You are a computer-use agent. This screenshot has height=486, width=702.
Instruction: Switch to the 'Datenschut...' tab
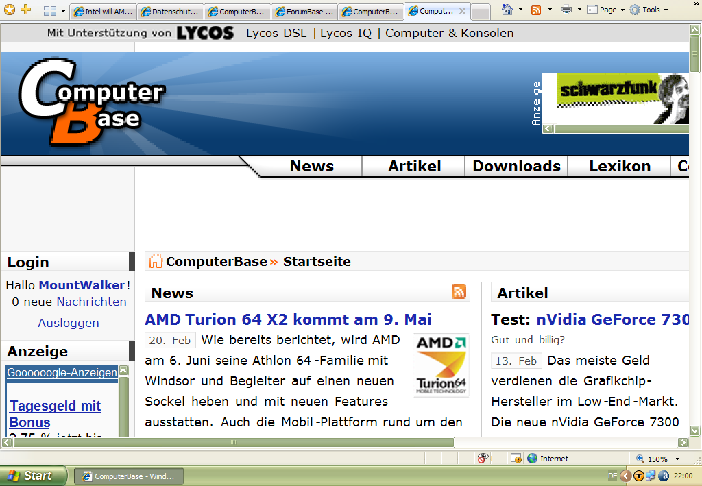[171, 12]
